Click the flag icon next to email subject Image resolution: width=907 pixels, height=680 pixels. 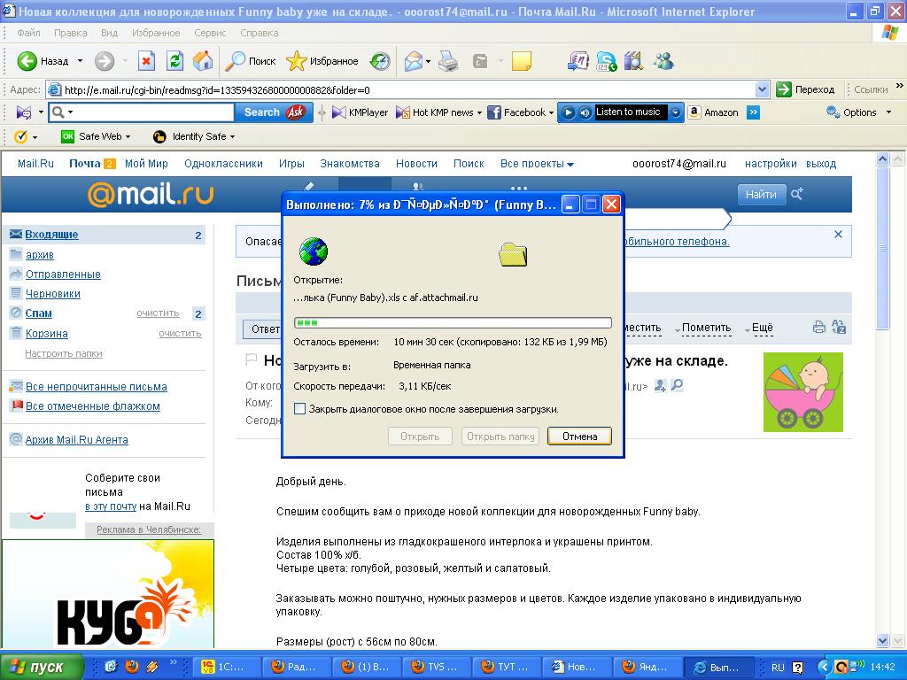pyautogui.click(x=251, y=360)
